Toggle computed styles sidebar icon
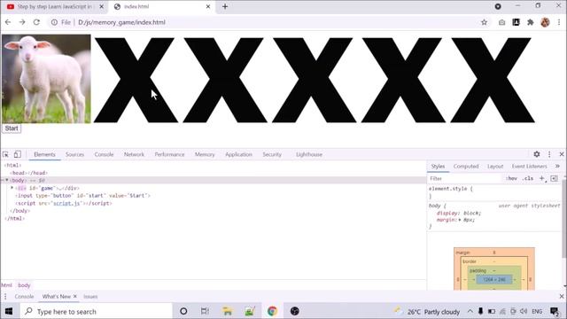 (x=554, y=179)
